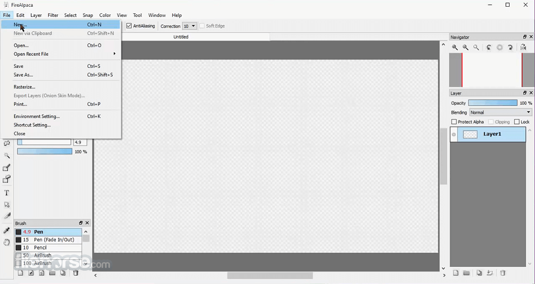Select the Pencil brush

pyautogui.click(x=48, y=247)
